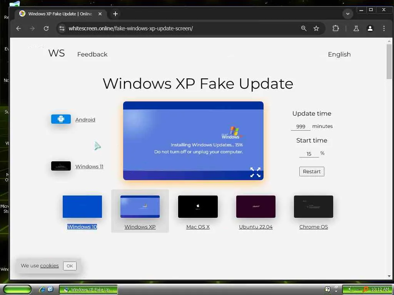Screen dimensions: 394x295
Task: Close the Windows XP Fake Update tab
Action: point(100,14)
